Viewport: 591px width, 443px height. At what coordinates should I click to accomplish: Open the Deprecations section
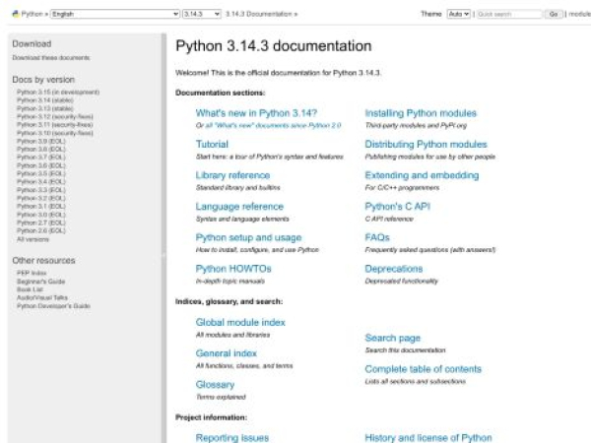(x=393, y=269)
